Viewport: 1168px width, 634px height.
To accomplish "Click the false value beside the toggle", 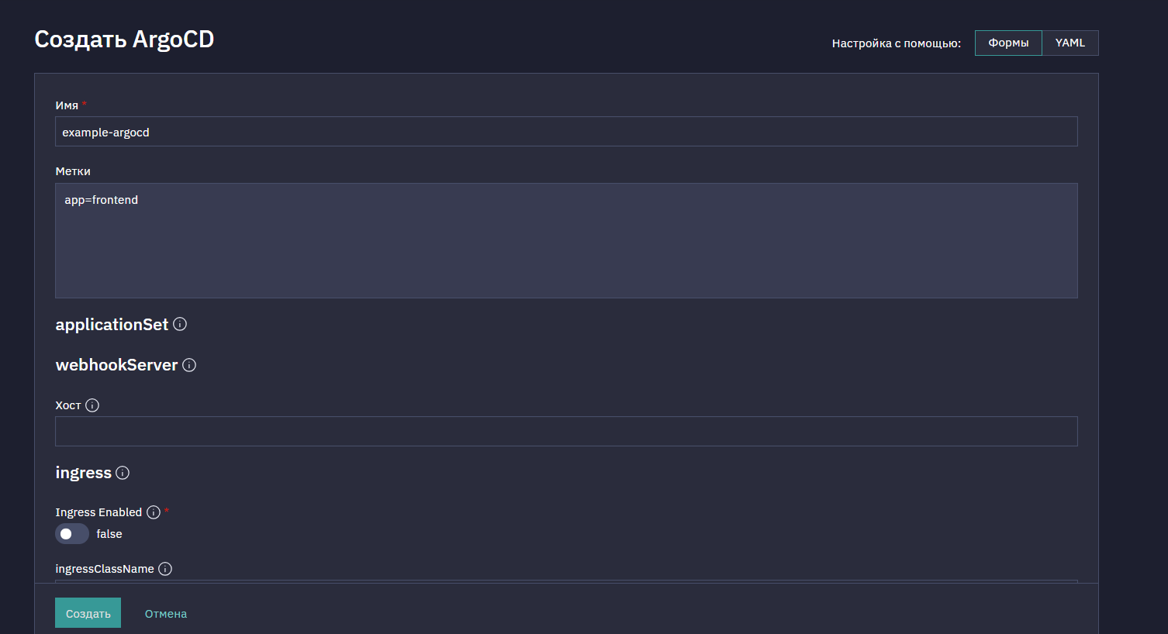I will pos(109,534).
